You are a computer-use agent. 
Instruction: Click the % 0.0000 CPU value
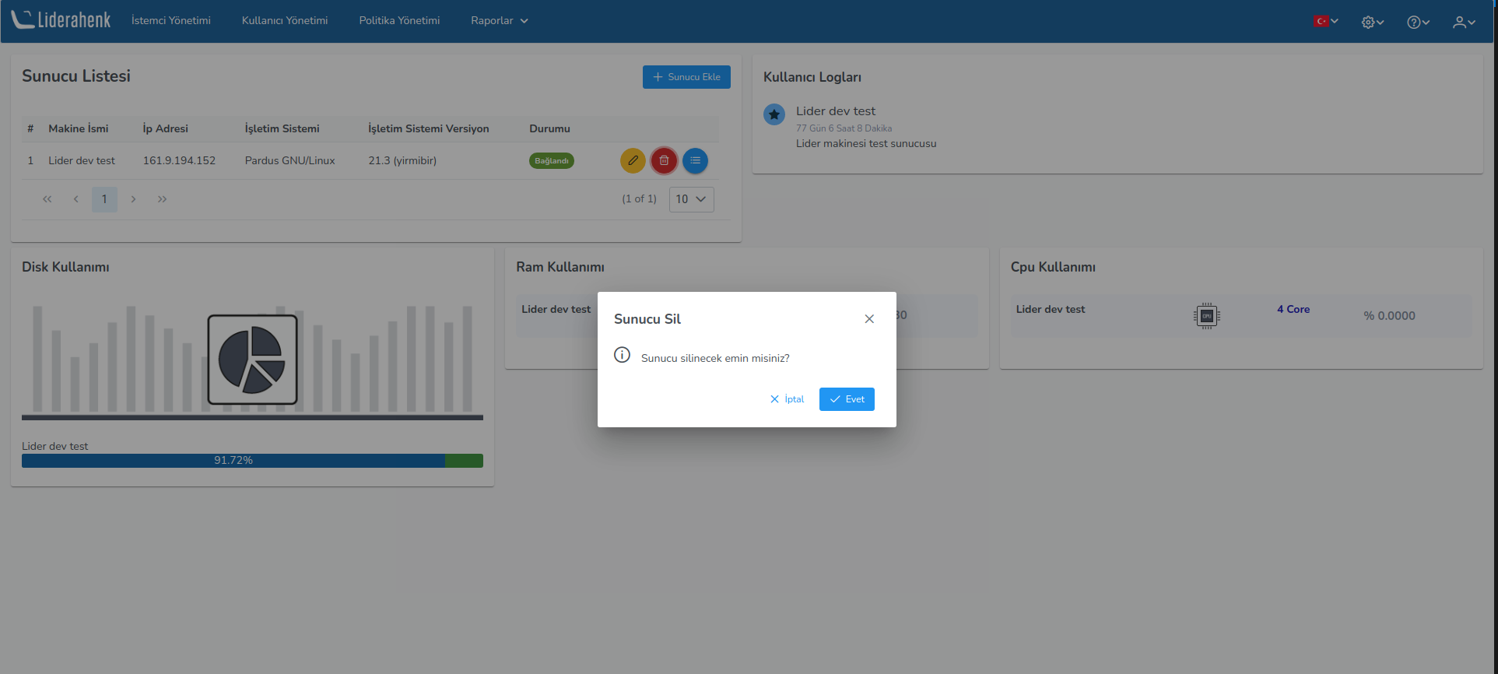tap(1389, 316)
